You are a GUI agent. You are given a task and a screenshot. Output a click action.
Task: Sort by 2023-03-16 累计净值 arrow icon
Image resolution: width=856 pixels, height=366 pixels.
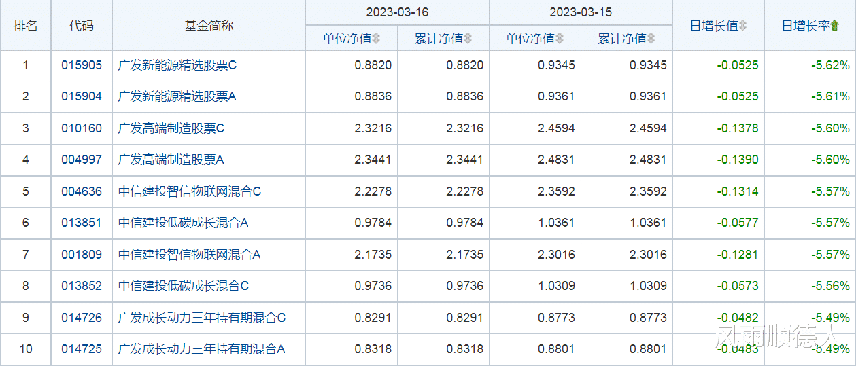(x=468, y=39)
